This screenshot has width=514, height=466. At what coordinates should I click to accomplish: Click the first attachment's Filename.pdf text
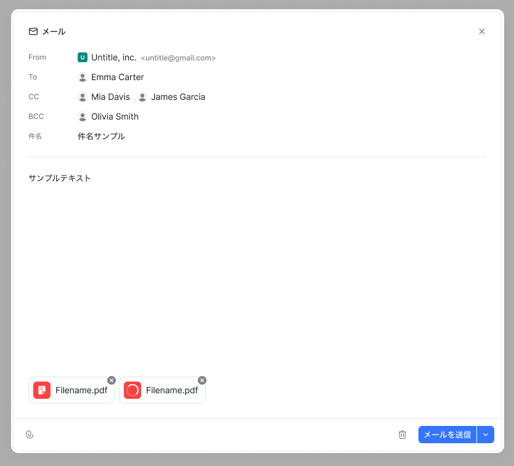coord(81,390)
